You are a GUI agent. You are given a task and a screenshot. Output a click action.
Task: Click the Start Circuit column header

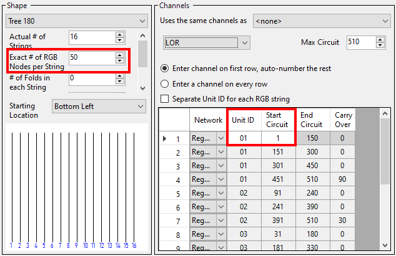click(277, 120)
